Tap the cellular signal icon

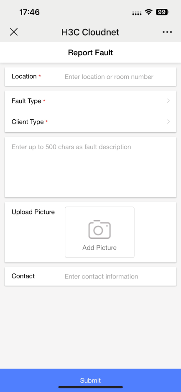[x=137, y=13]
